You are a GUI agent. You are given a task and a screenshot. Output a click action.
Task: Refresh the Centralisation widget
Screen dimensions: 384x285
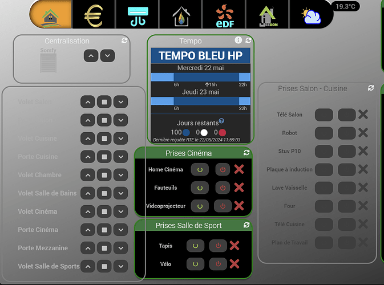point(124,40)
